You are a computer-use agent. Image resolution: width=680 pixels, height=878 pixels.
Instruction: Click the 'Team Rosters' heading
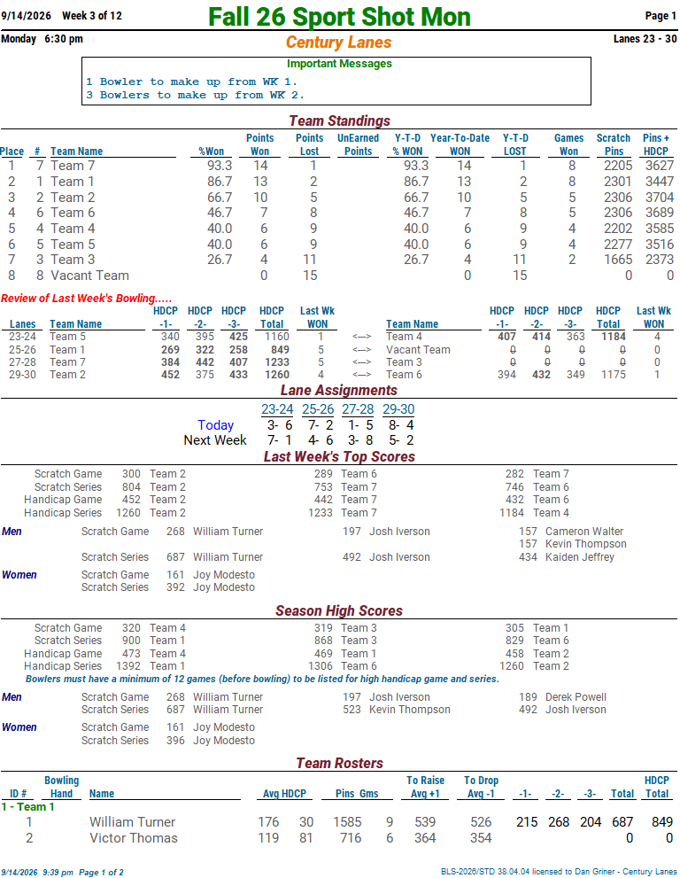pos(339,763)
